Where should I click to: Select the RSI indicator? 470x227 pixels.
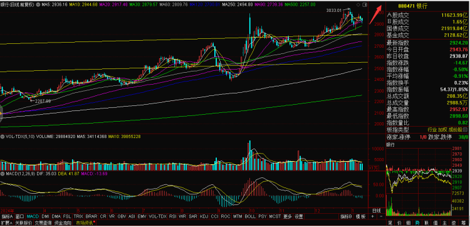(x=173, y=216)
